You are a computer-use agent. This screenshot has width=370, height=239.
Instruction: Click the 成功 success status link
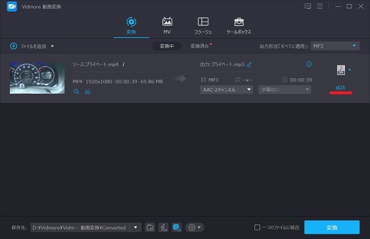tap(341, 88)
